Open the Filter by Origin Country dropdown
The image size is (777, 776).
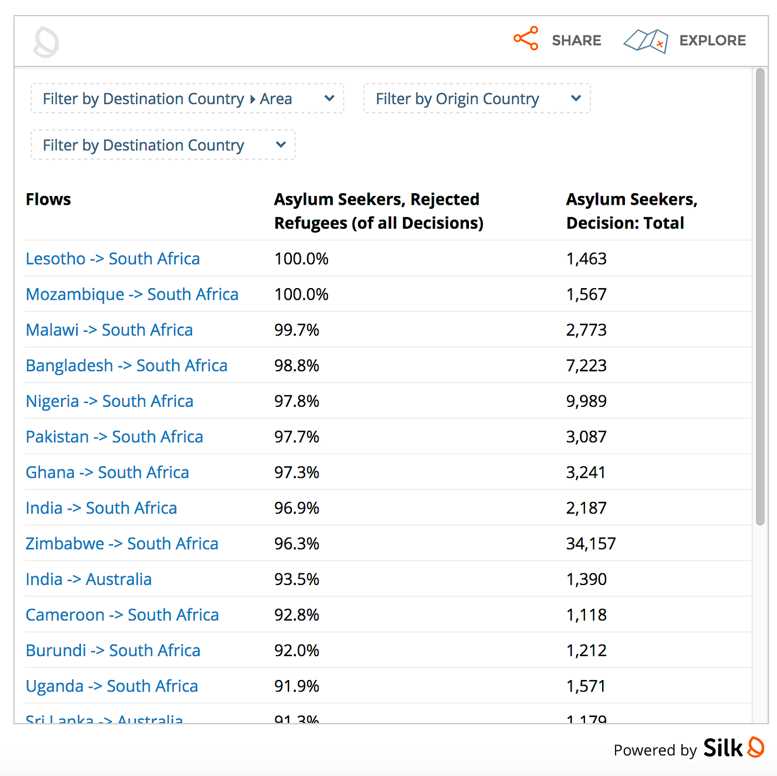pos(477,99)
